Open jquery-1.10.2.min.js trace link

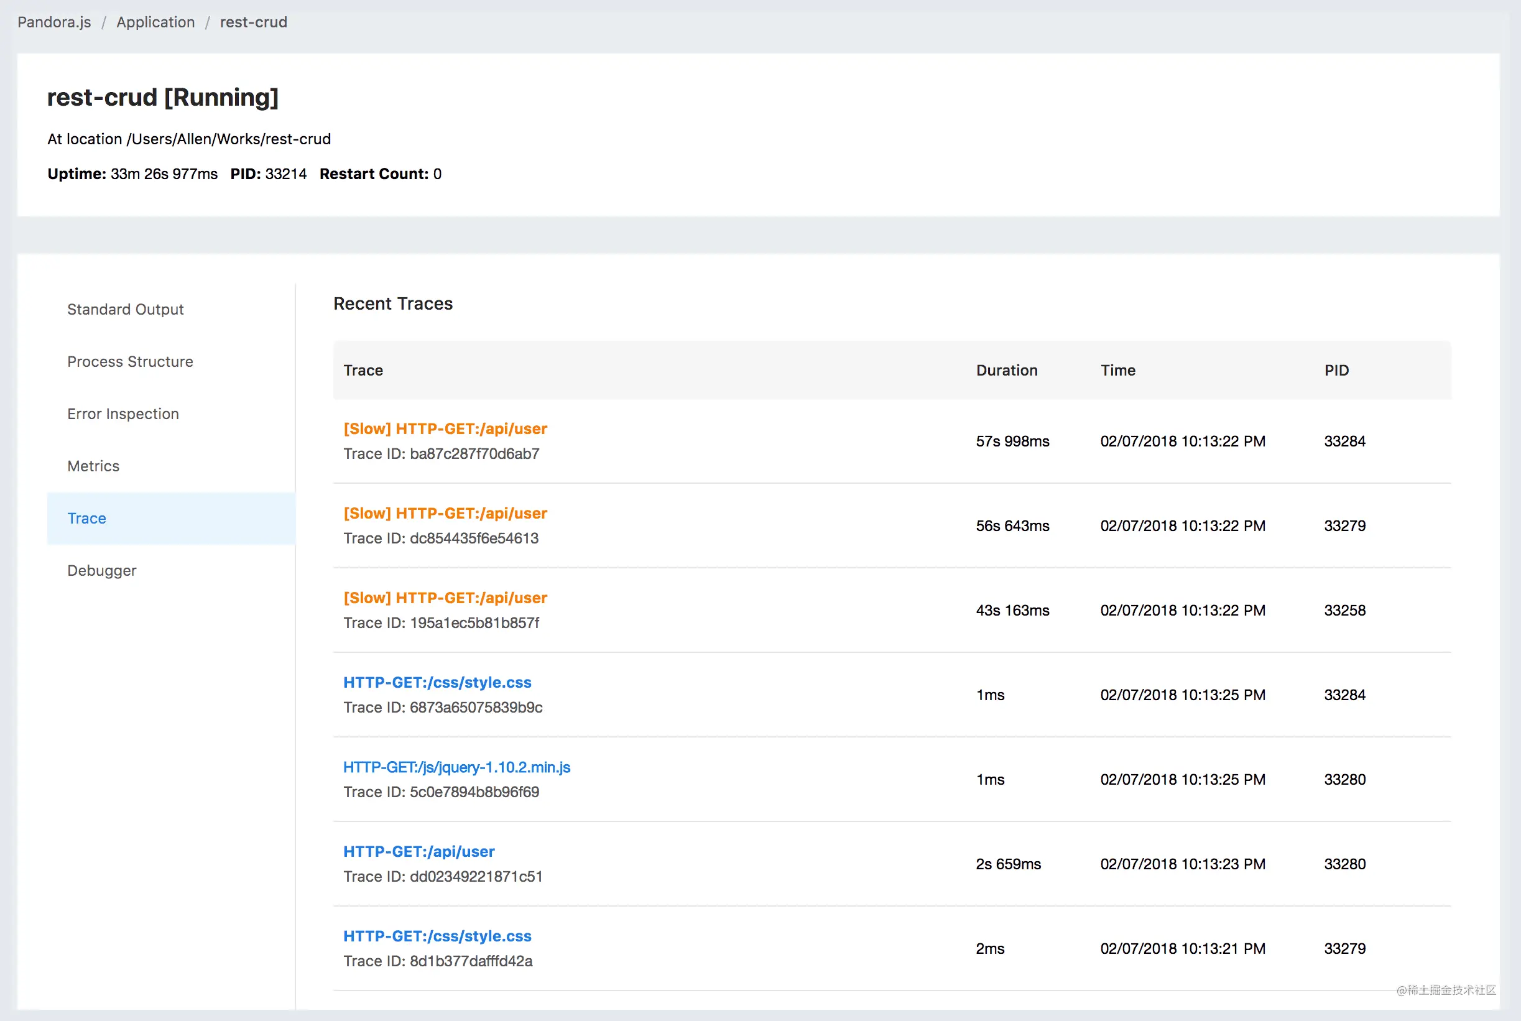point(457,767)
